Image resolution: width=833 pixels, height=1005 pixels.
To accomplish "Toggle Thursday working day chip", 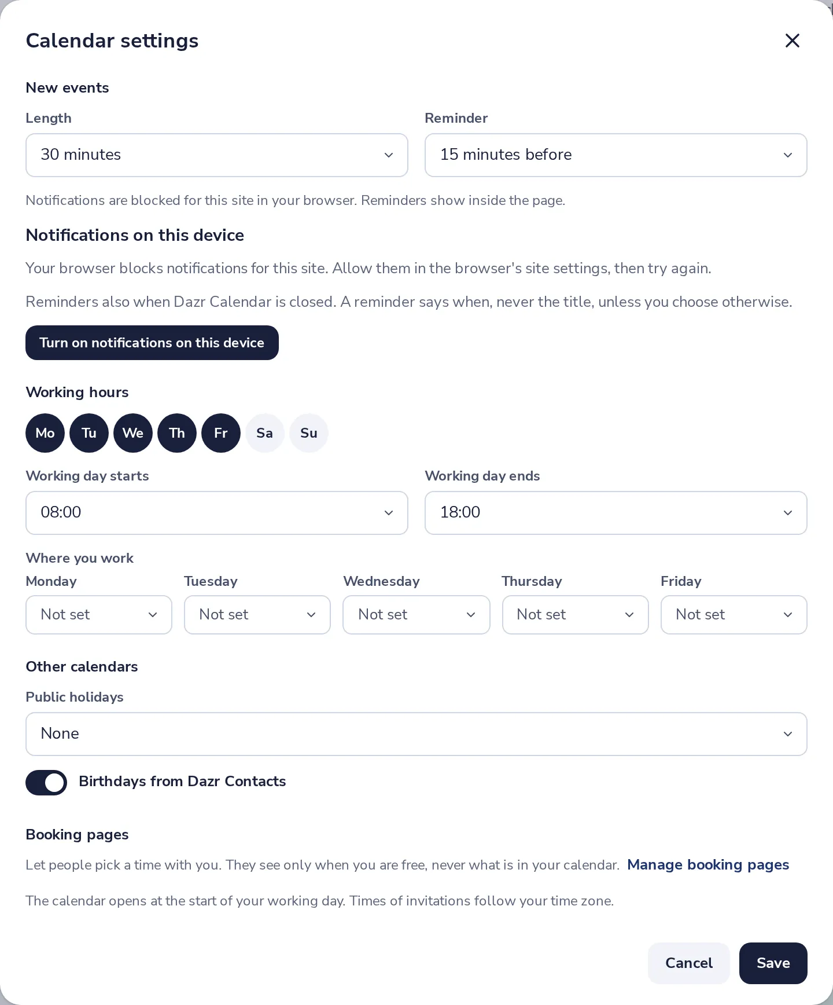I will 177,433.
